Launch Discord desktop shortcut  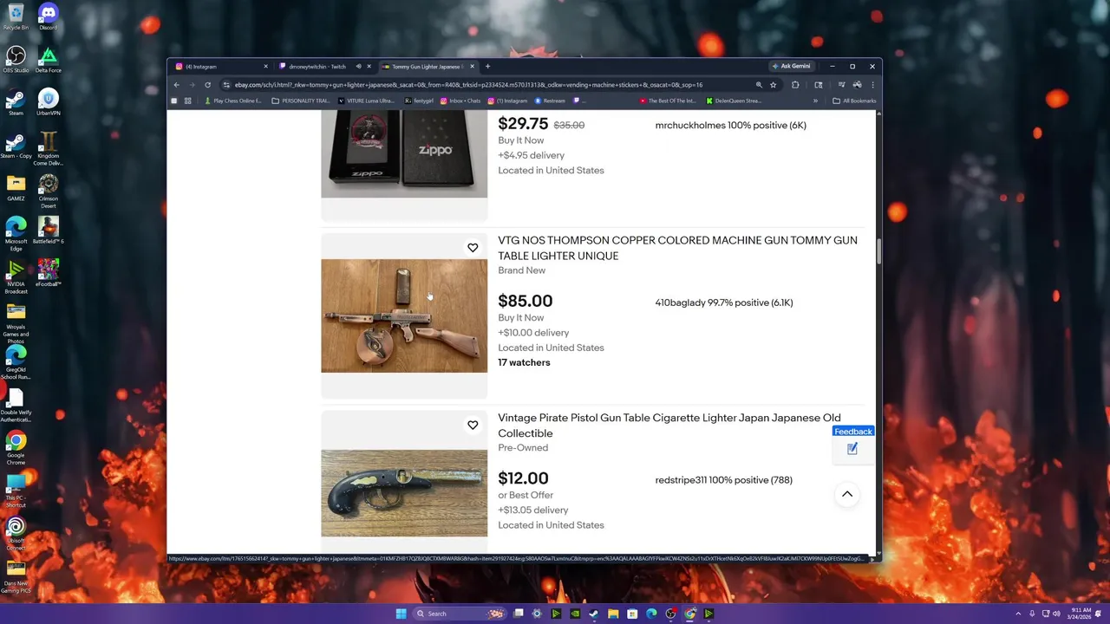pos(48,17)
